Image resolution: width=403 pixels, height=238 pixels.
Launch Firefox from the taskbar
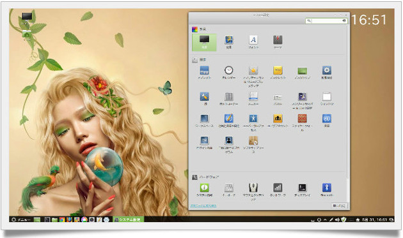click(69, 219)
